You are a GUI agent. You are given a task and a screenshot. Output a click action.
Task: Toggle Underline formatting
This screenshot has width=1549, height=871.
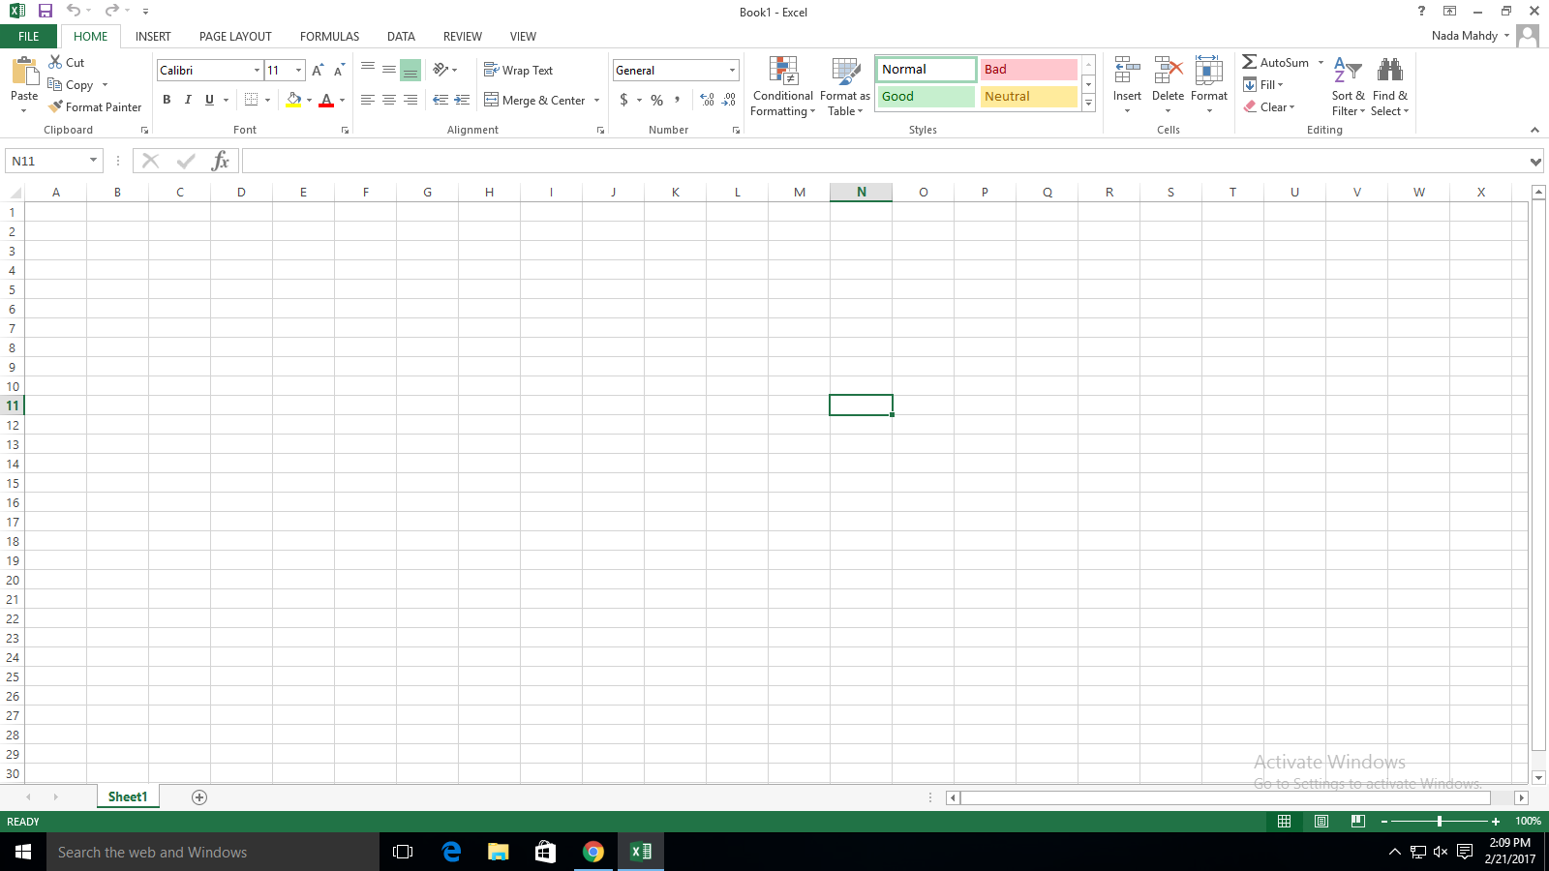(209, 100)
